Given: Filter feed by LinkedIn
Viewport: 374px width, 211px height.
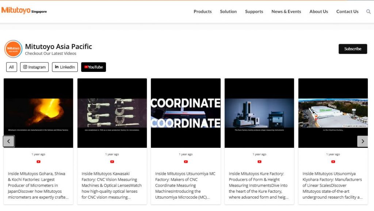Looking at the screenshot, I should 65,67.
